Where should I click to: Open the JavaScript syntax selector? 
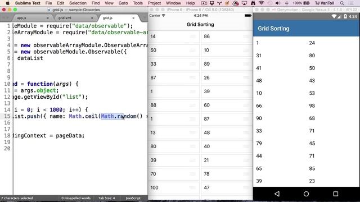pos(133,198)
